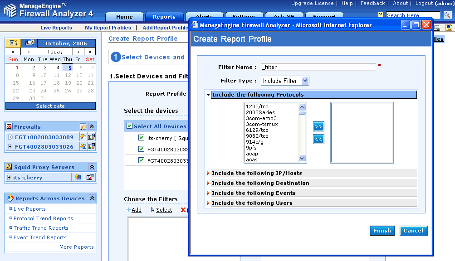Click the Finish button

[x=382, y=231]
